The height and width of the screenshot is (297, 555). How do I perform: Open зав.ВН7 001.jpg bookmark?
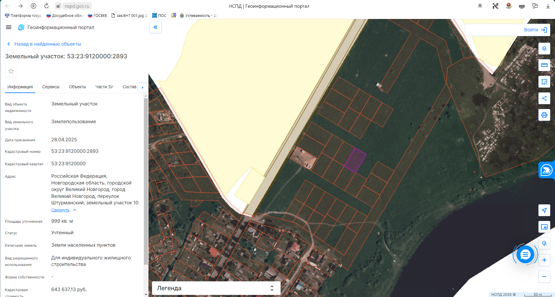pyautogui.click(x=130, y=15)
